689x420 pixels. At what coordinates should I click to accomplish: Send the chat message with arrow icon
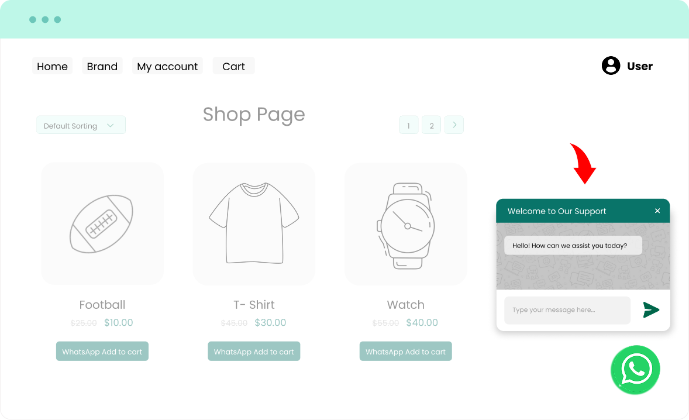tap(651, 309)
